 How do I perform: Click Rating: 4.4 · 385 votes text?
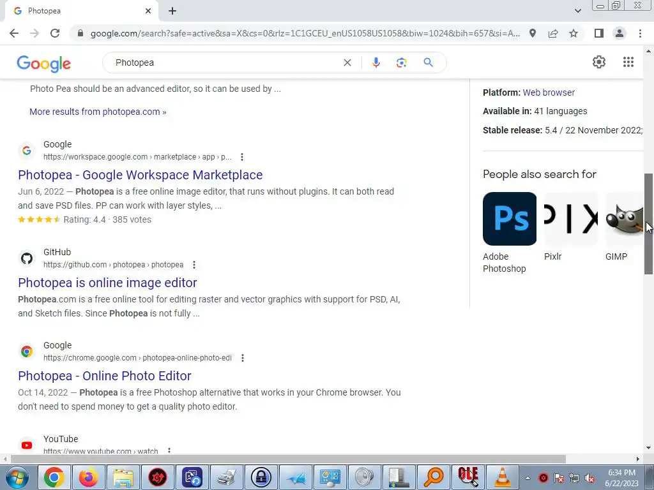(107, 219)
